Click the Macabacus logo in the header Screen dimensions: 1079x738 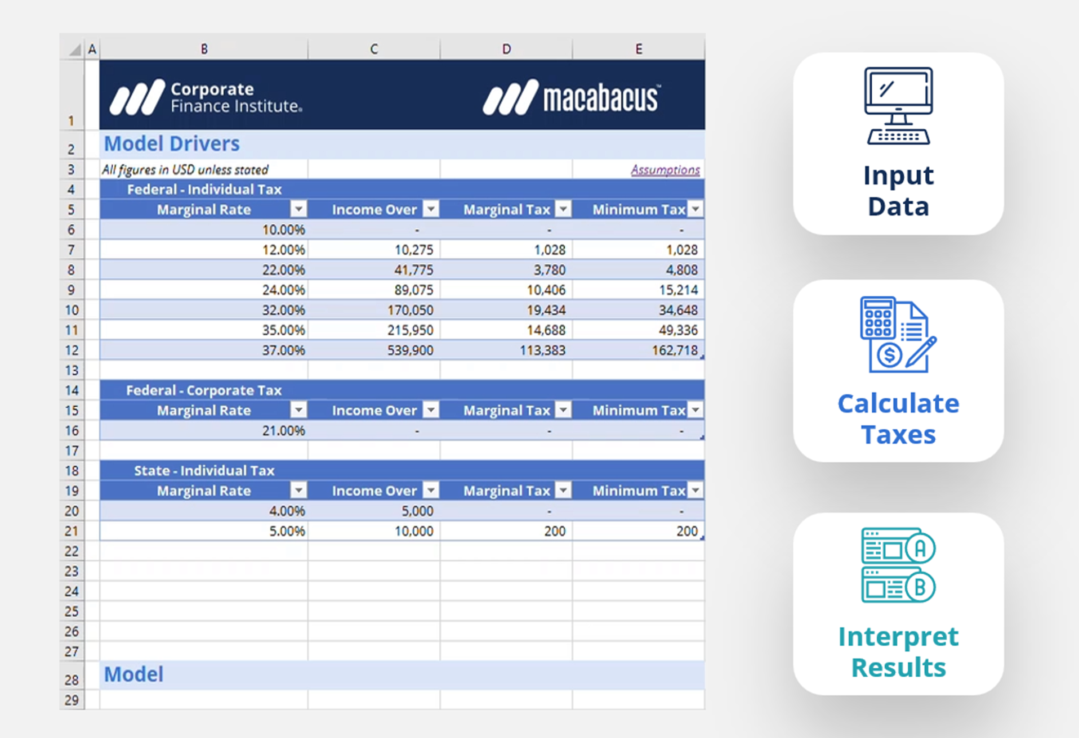point(570,97)
